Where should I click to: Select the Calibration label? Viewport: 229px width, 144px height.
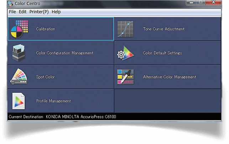coord(46,29)
